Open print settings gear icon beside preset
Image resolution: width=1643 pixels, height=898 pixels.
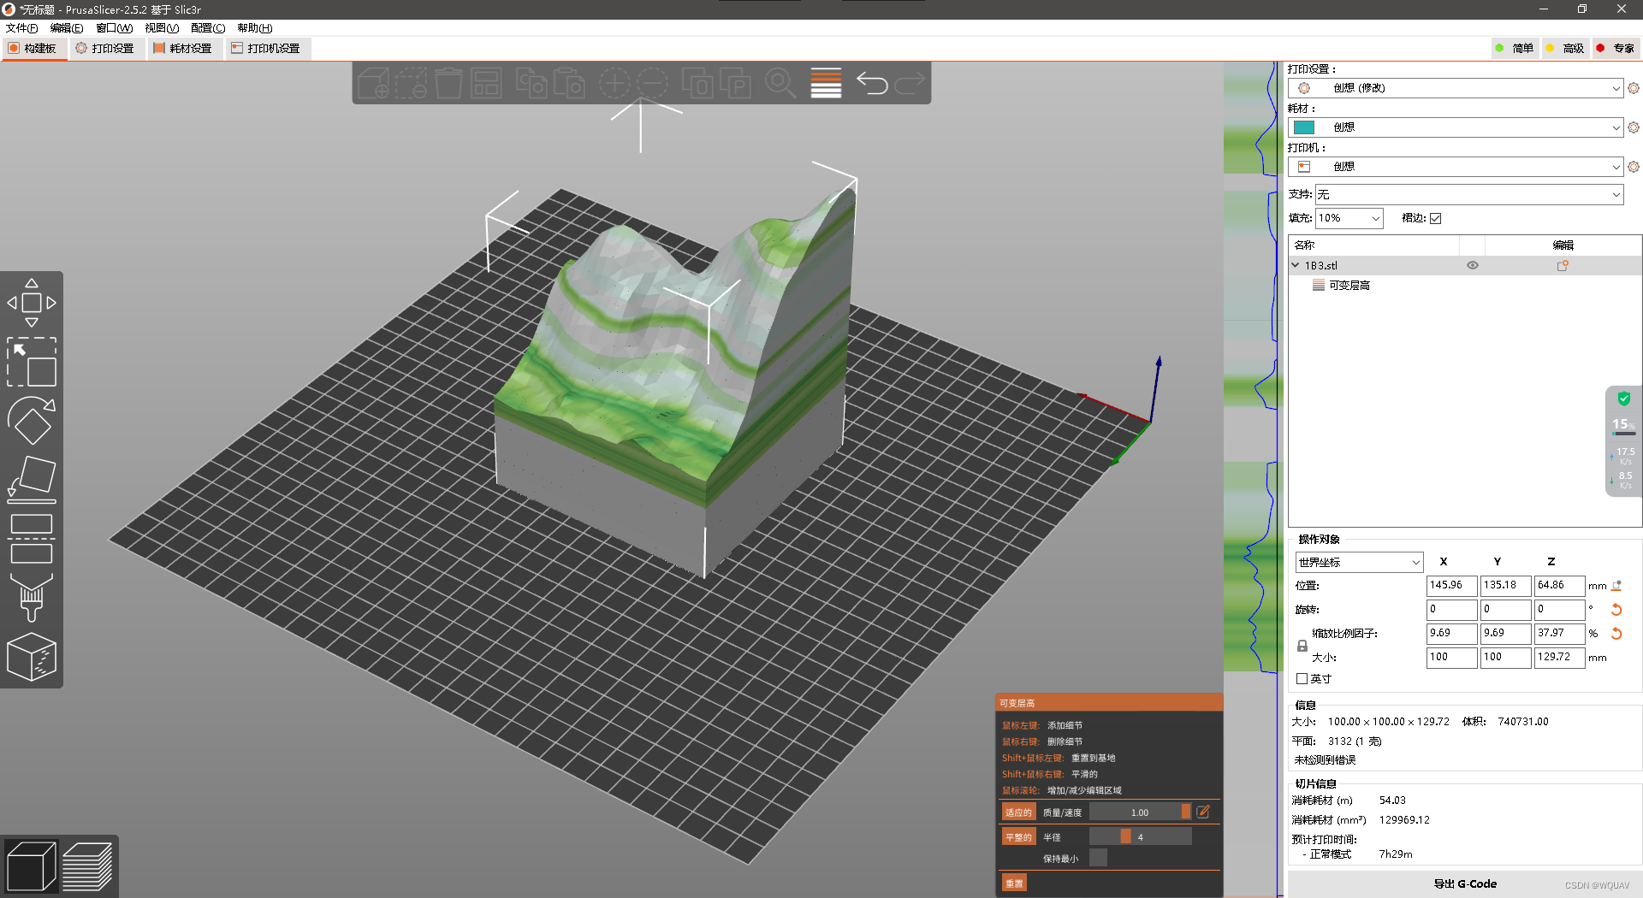[x=1634, y=88]
